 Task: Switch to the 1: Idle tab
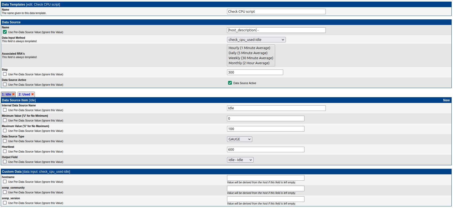click(6, 94)
